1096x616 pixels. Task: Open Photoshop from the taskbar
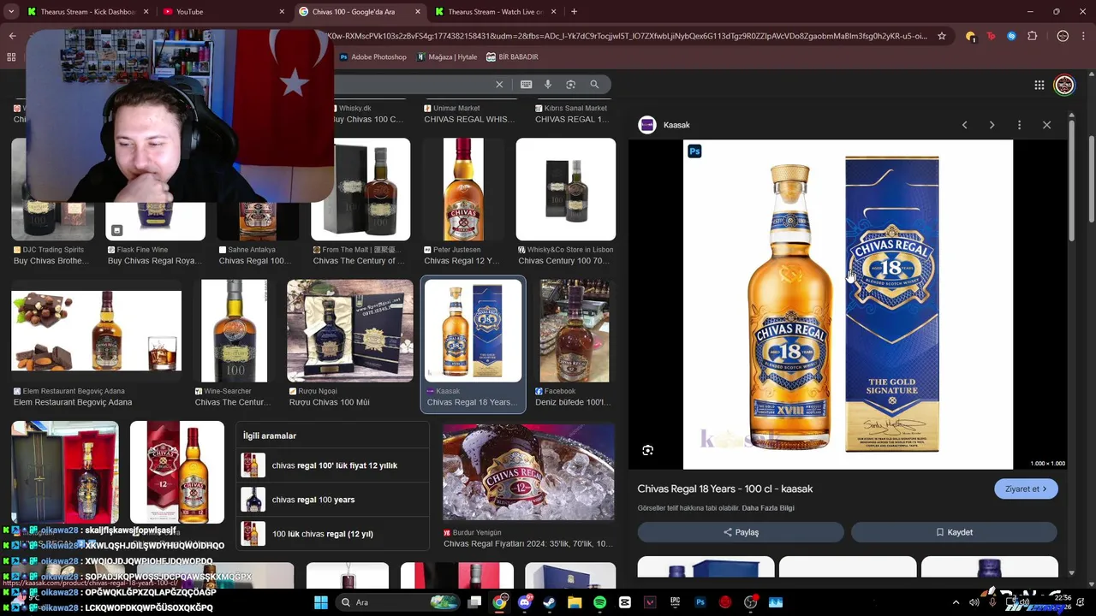pyautogui.click(x=700, y=602)
